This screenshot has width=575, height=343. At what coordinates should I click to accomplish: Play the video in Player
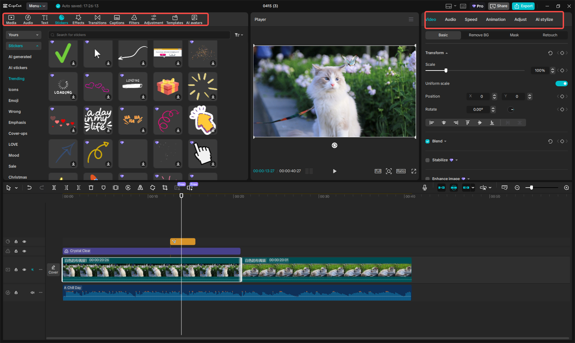(x=334, y=171)
